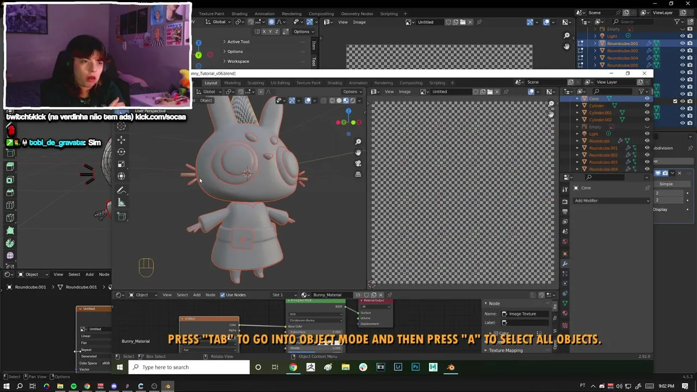Image resolution: width=697 pixels, height=392 pixels.
Task: Select the Transform tool in the front viewport toolbar
Action: [x=121, y=176]
